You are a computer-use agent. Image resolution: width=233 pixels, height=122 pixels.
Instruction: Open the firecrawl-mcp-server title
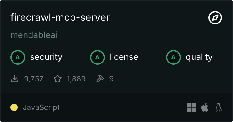click(60, 18)
